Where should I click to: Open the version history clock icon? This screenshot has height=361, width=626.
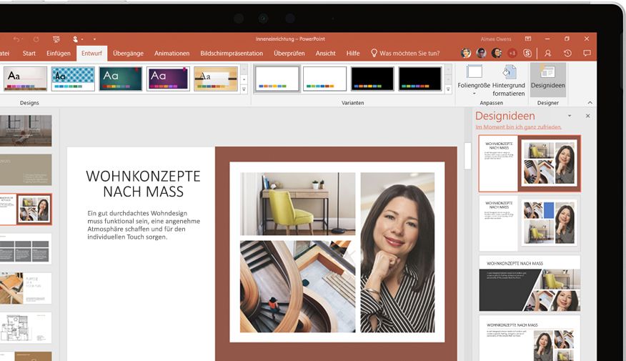(567, 53)
